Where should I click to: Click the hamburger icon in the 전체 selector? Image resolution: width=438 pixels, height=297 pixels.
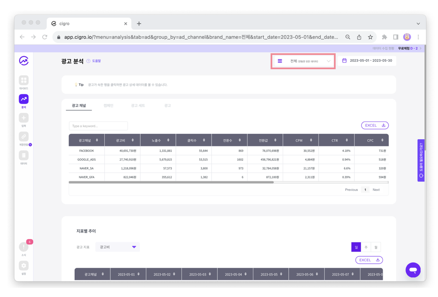click(280, 61)
